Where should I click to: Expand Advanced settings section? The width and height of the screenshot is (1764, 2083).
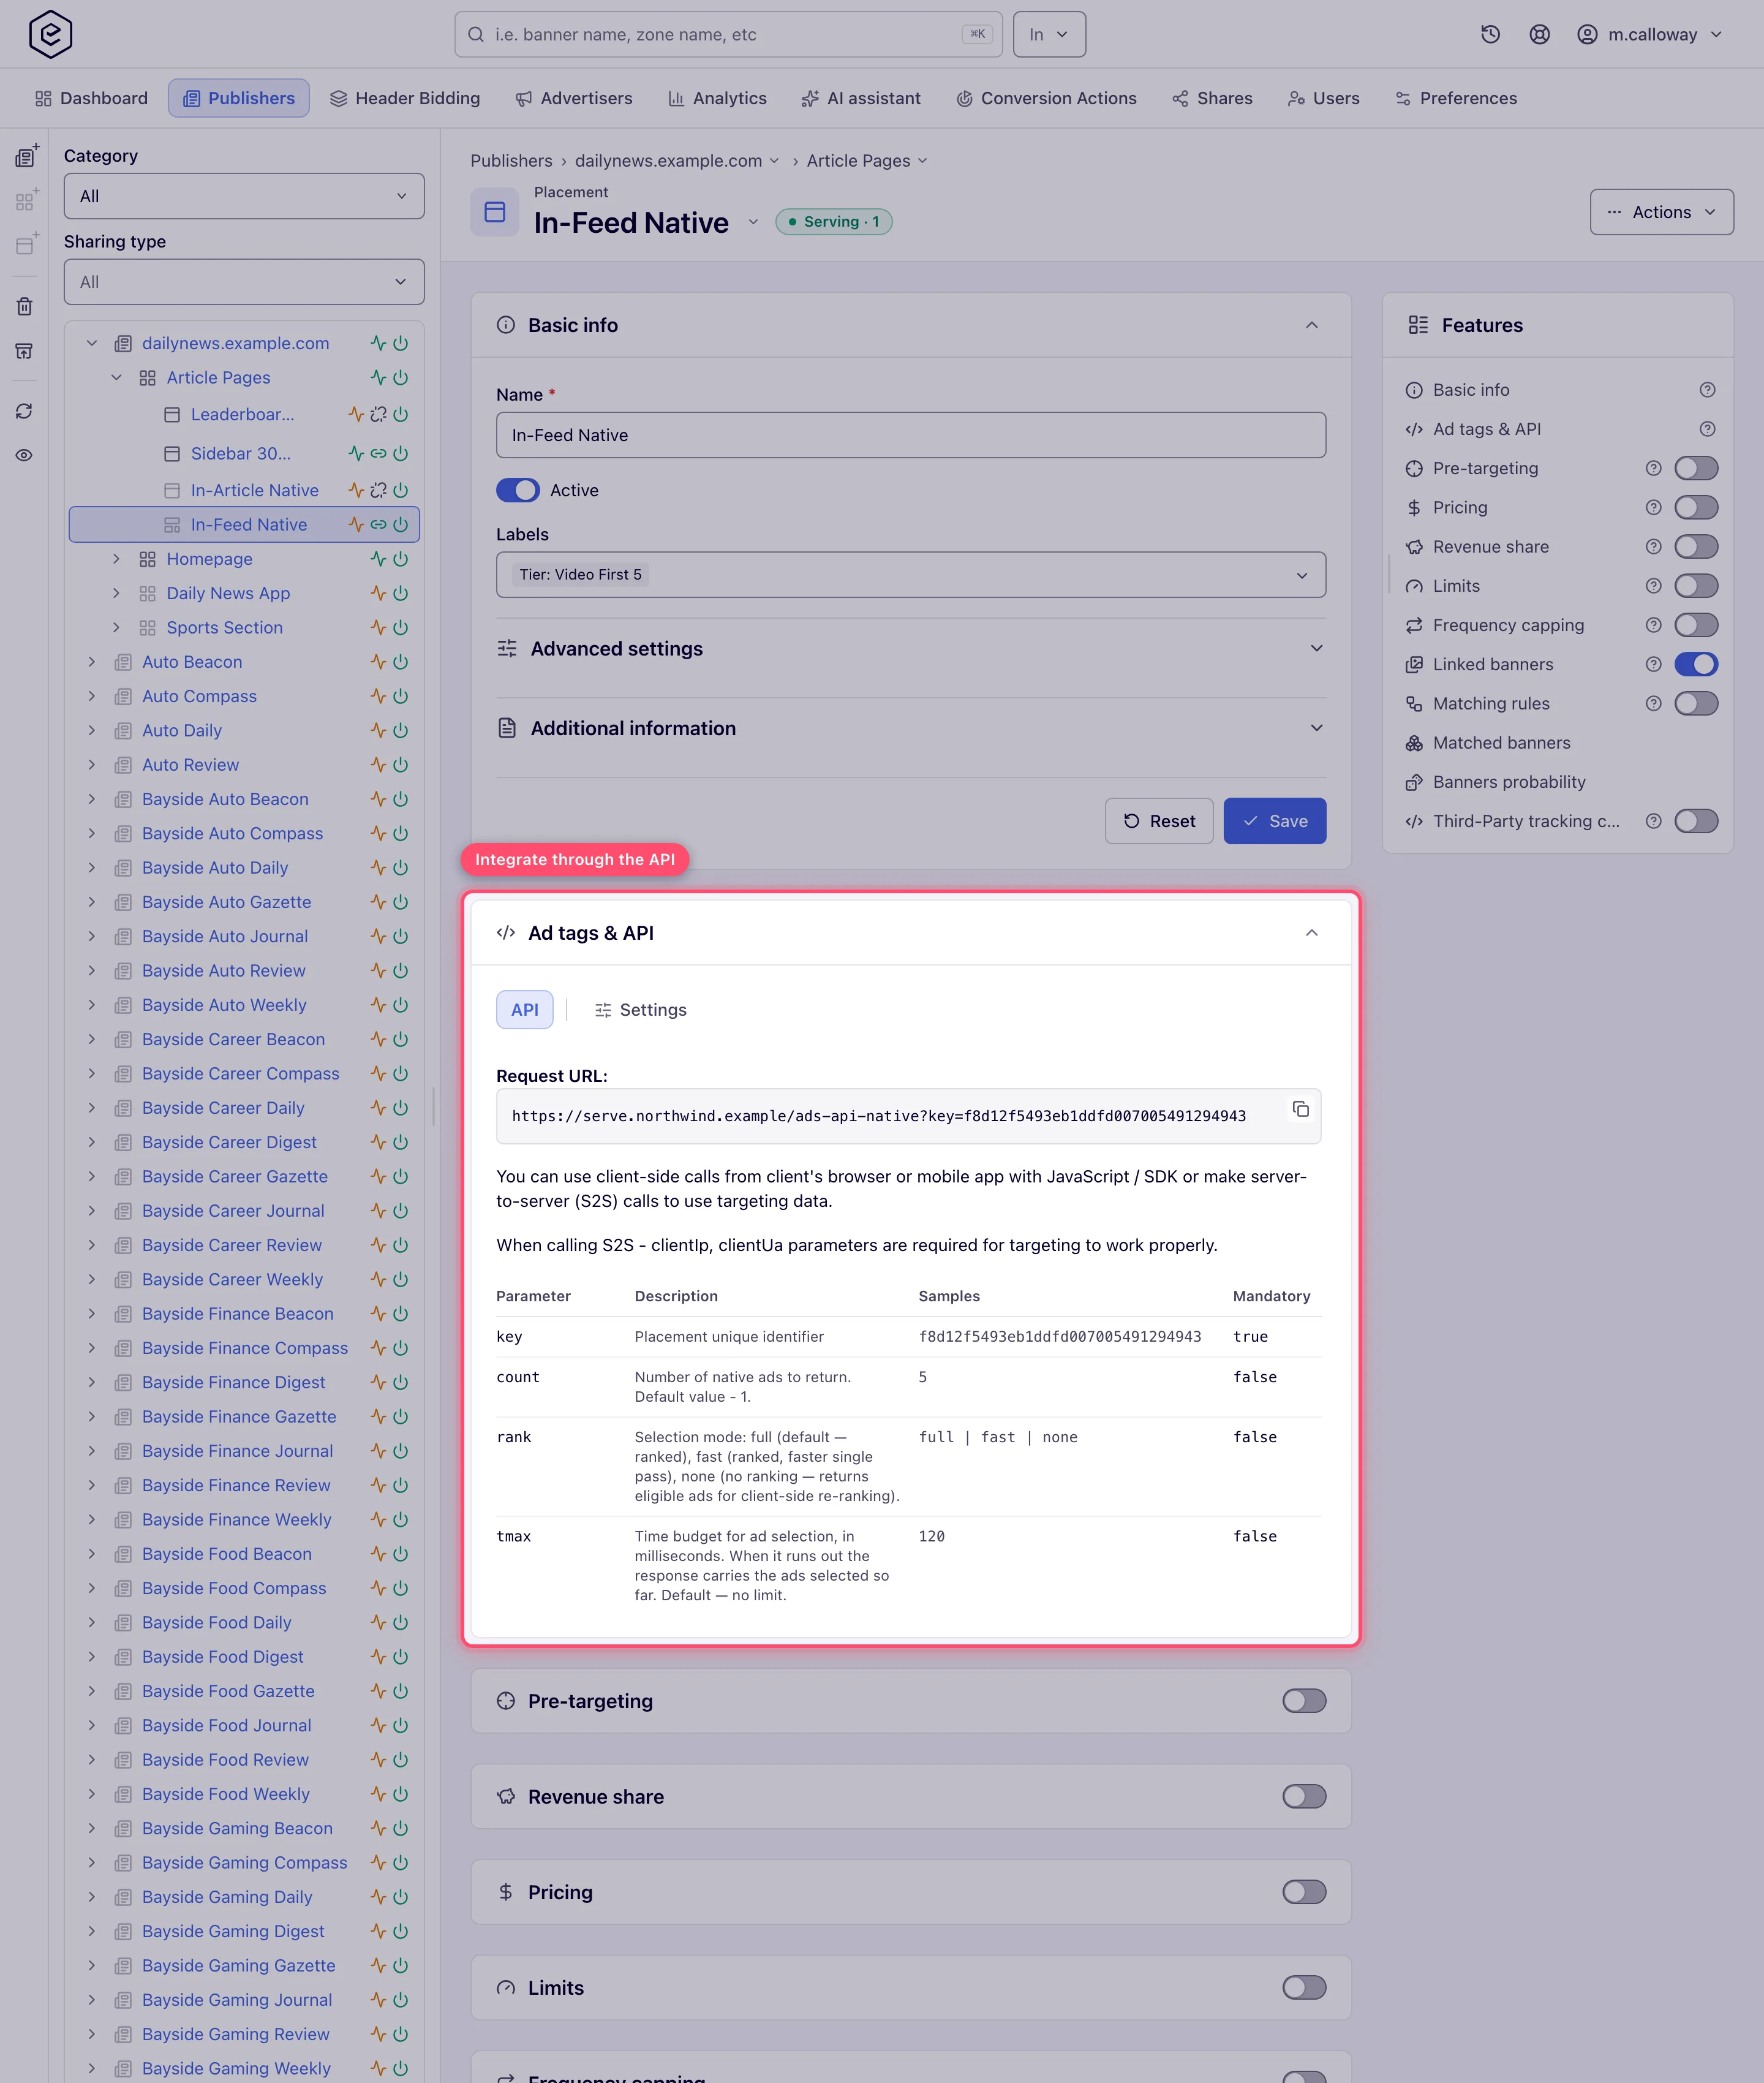[911, 648]
